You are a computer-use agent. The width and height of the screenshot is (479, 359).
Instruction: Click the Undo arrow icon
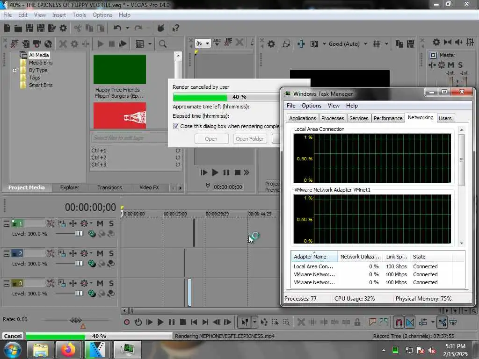117,28
